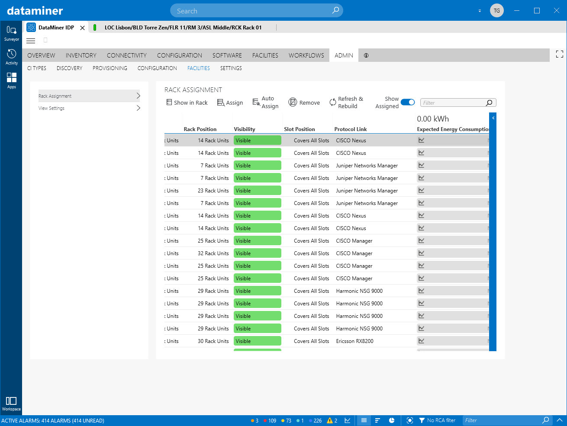Select the alarm list view icon
Viewport: 567px width, 426px height.
(364, 420)
